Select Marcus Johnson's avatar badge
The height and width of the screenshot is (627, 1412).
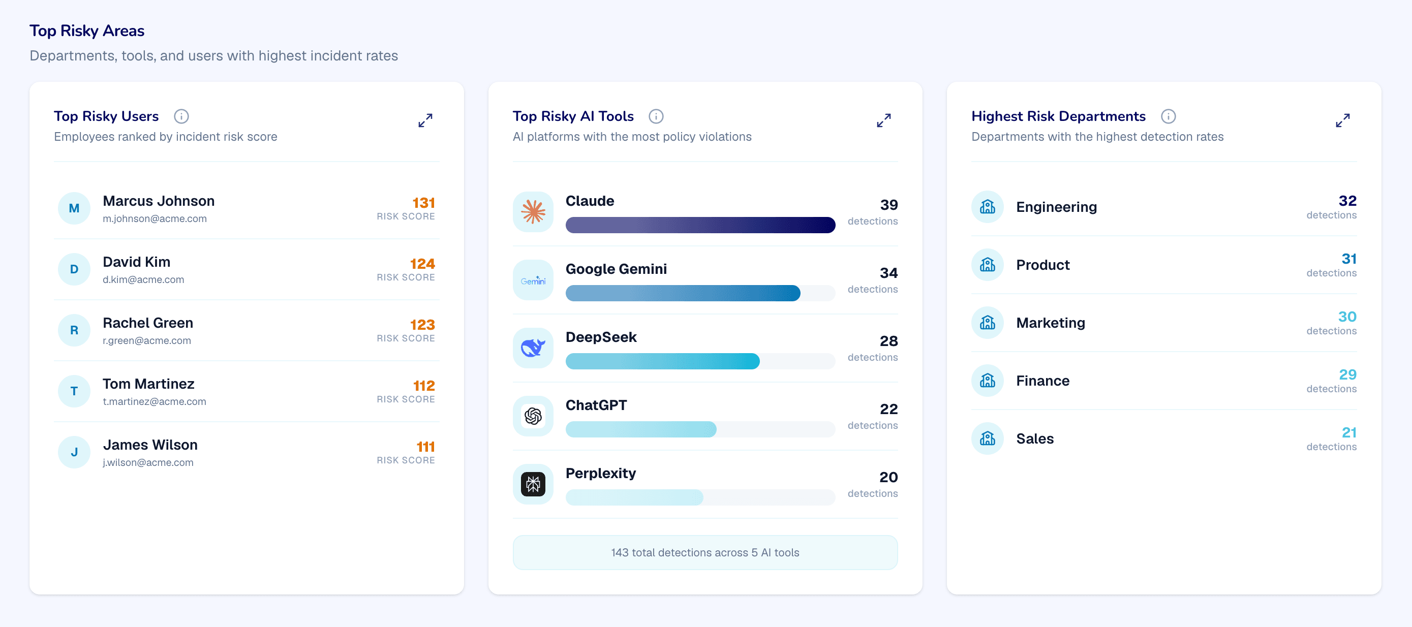[x=74, y=208]
